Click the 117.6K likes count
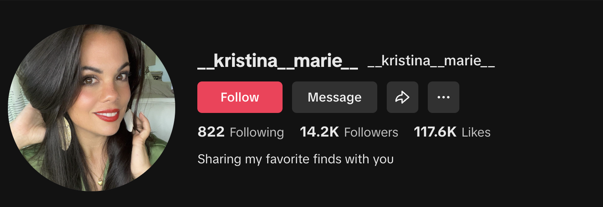This screenshot has height=207, width=603. pyautogui.click(x=435, y=132)
